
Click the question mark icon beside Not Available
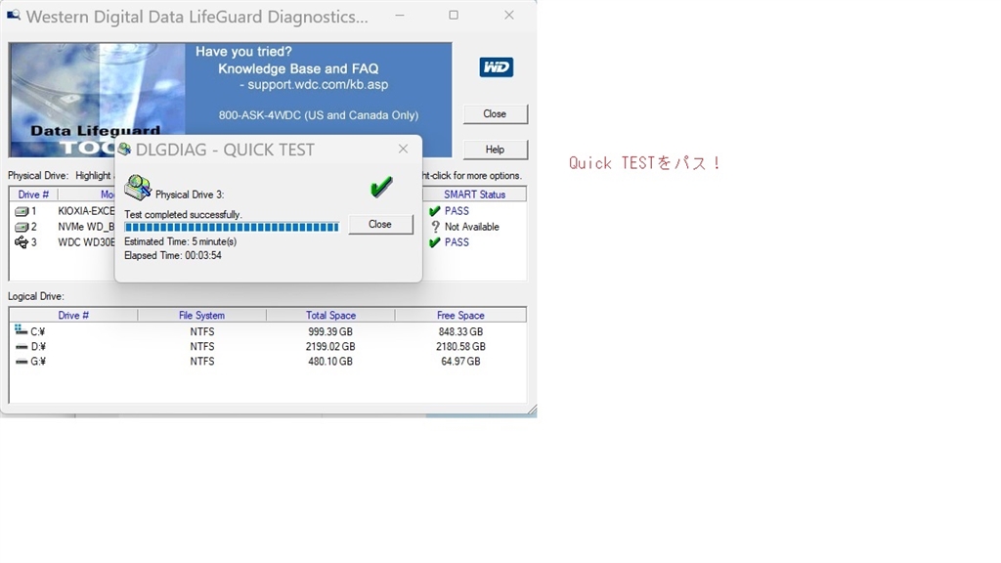point(435,227)
